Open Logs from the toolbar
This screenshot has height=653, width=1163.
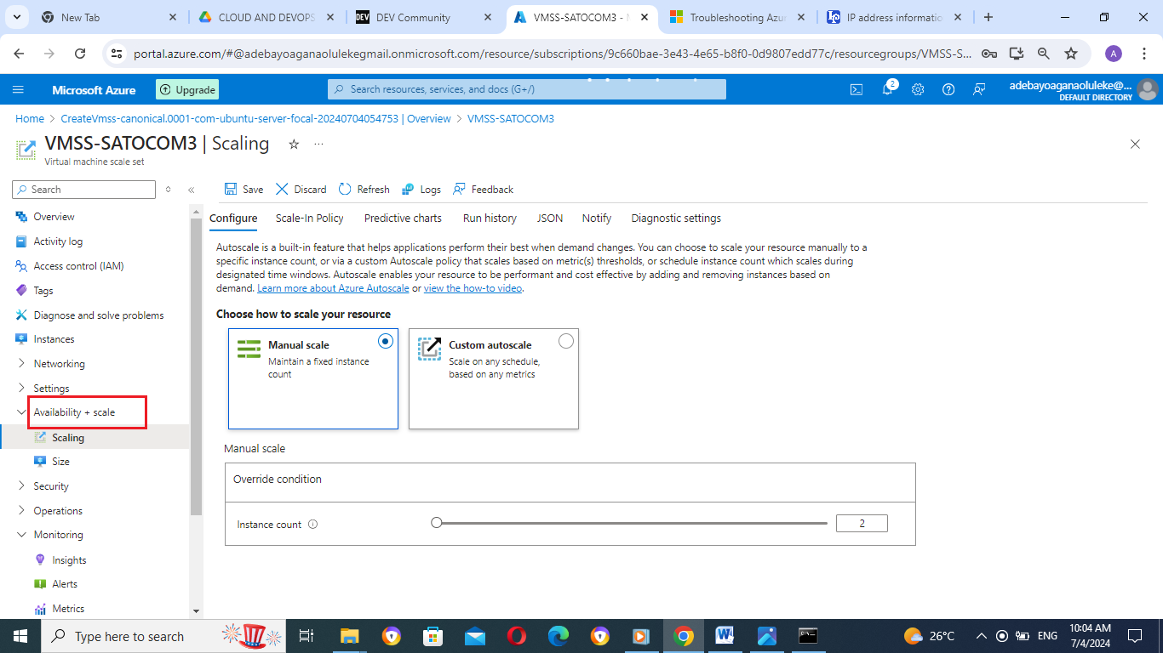pos(421,190)
